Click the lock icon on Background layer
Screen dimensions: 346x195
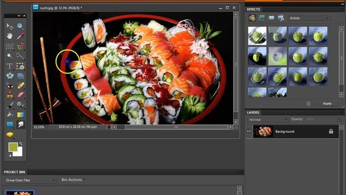pos(331,131)
